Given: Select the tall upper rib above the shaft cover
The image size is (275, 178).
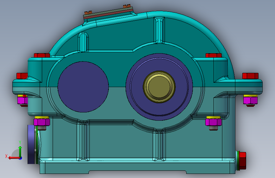Looking at the screenshot, I should 159,30.
